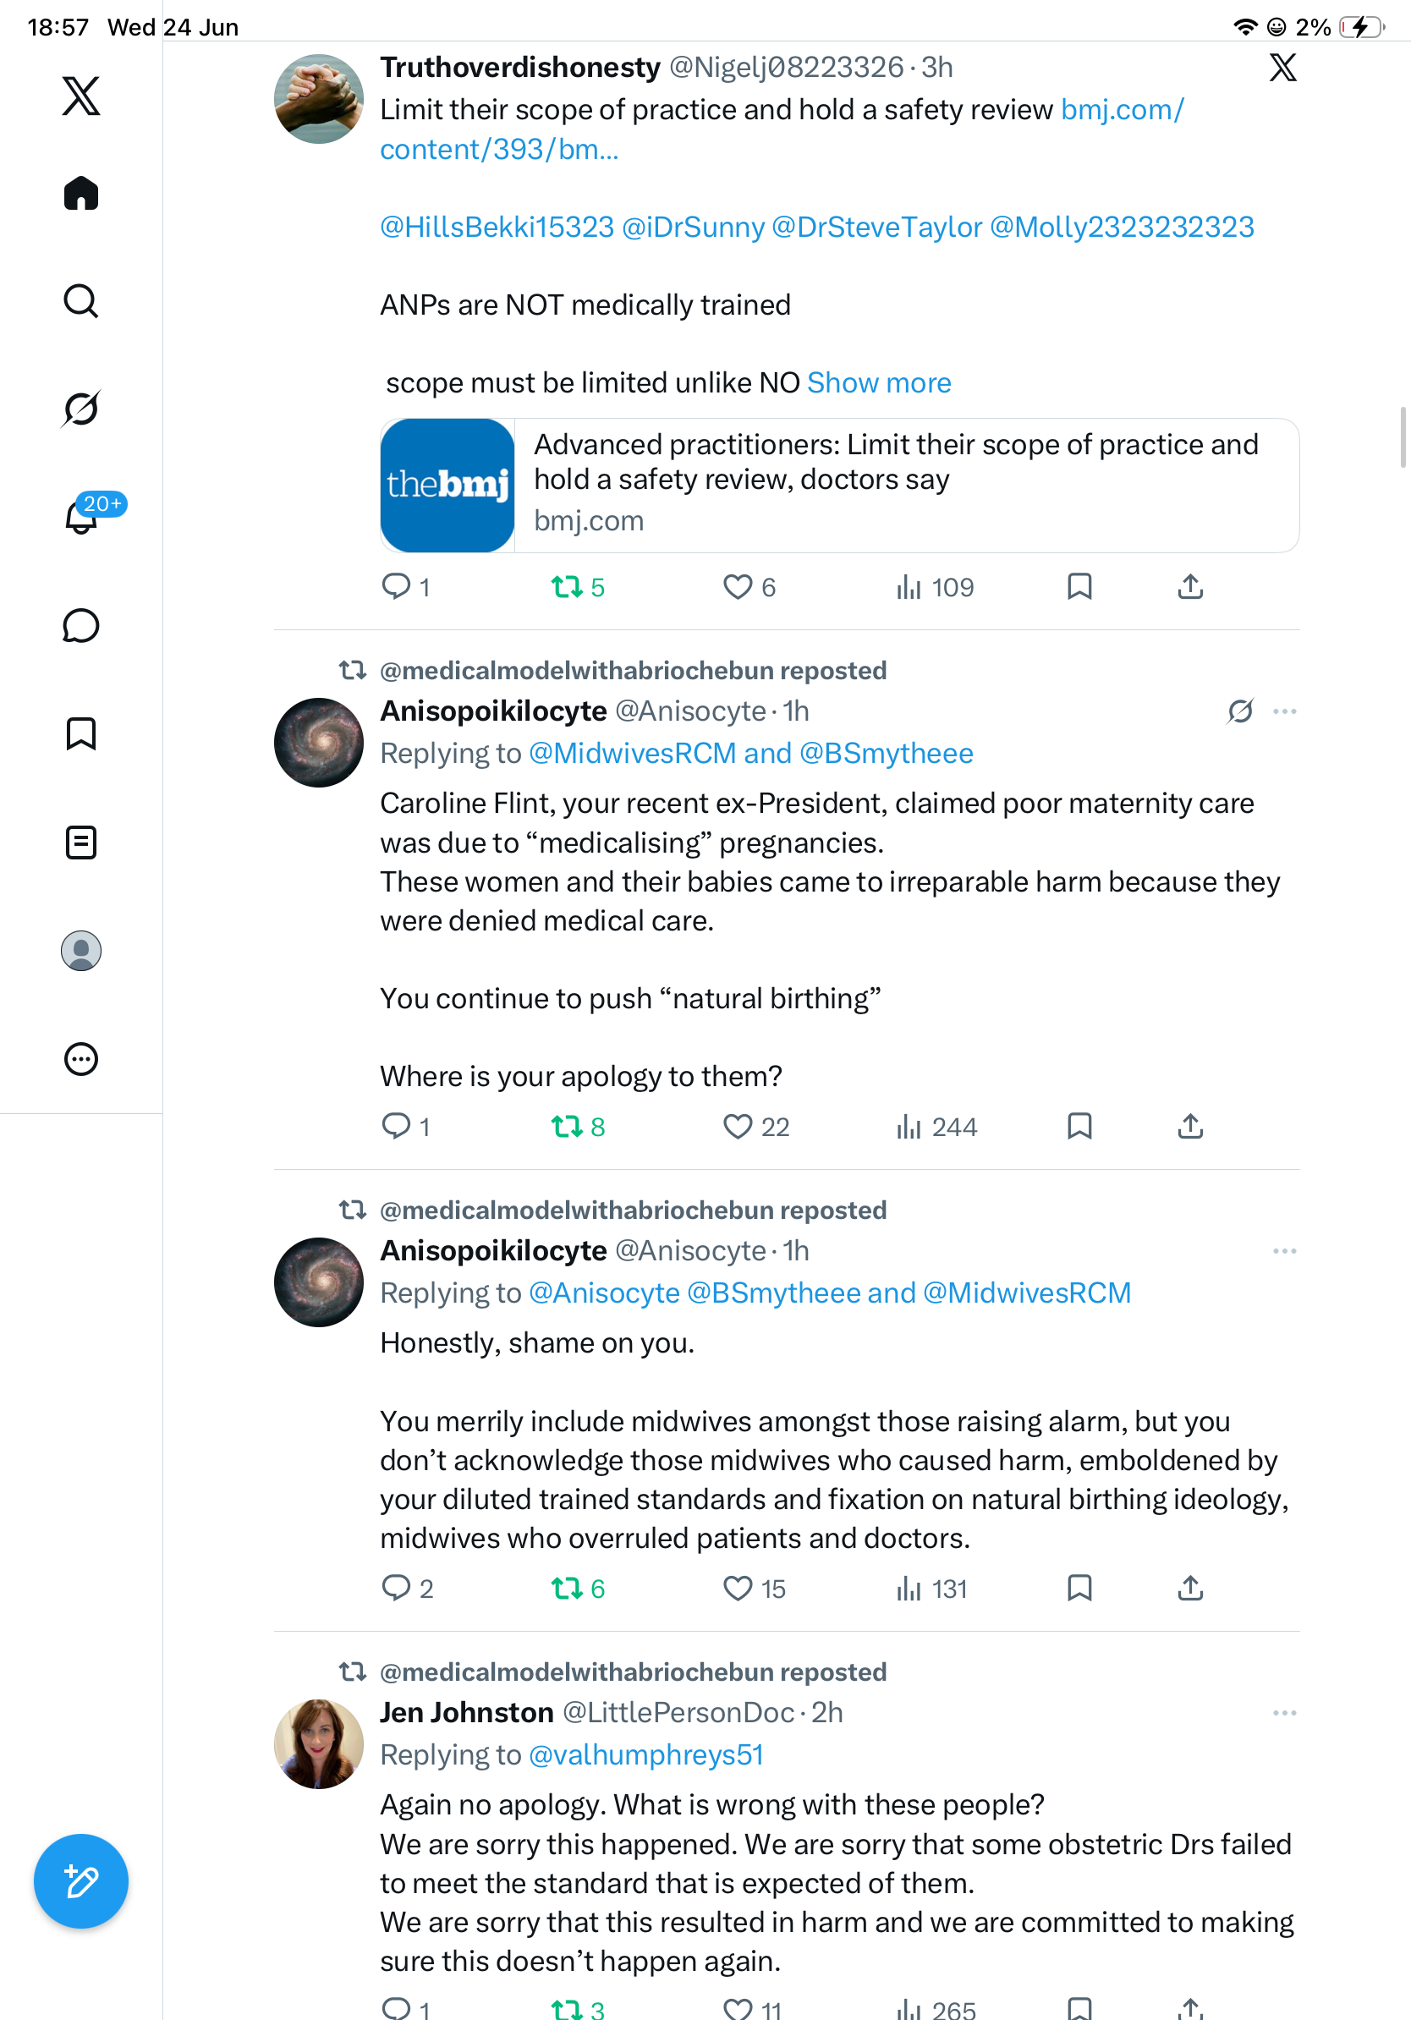The width and height of the screenshot is (1411, 2020).
Task: Open three-dot menu on first Anisopoikilocyte post
Action: click(1284, 711)
